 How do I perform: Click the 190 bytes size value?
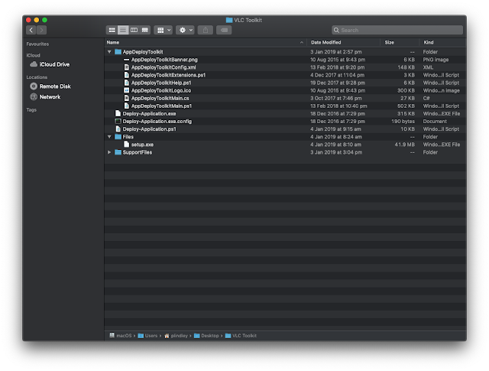(x=403, y=121)
